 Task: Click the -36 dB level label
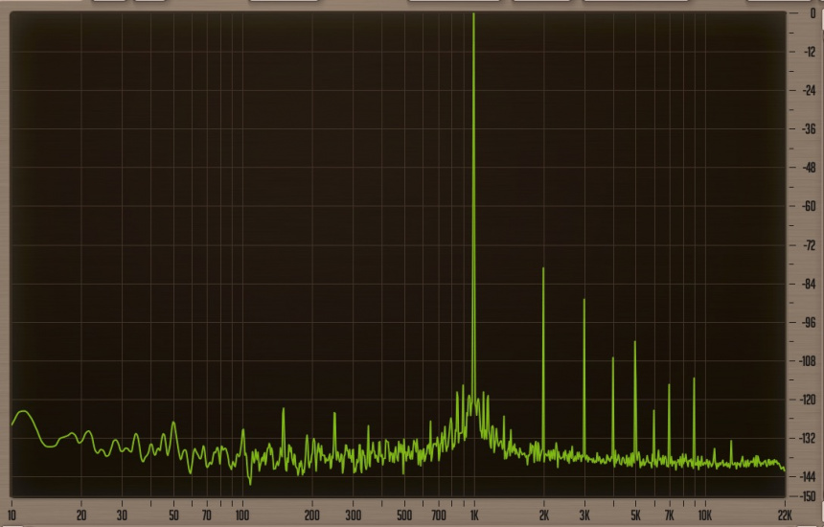click(809, 128)
